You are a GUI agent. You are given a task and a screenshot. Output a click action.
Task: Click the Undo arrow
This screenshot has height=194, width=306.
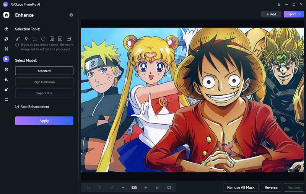coord(100,187)
